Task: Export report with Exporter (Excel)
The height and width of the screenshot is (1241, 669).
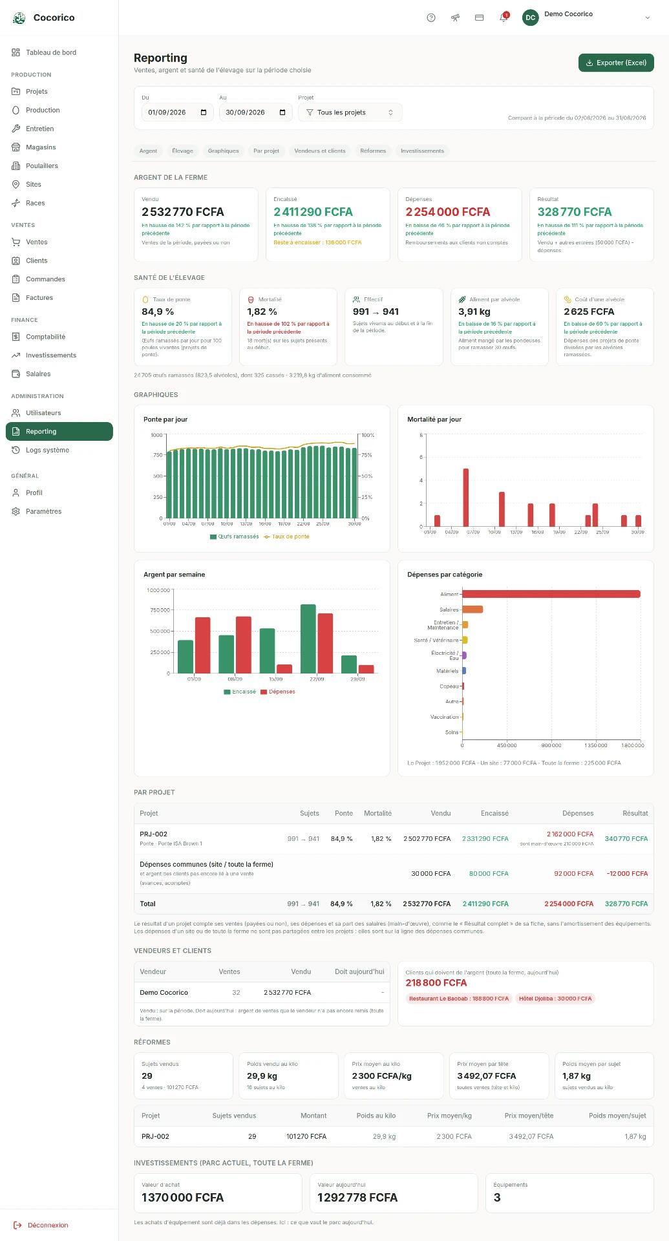Action: click(616, 63)
